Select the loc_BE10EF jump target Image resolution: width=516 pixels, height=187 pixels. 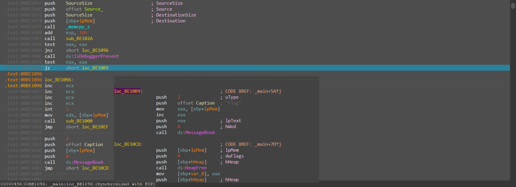(x=95, y=127)
